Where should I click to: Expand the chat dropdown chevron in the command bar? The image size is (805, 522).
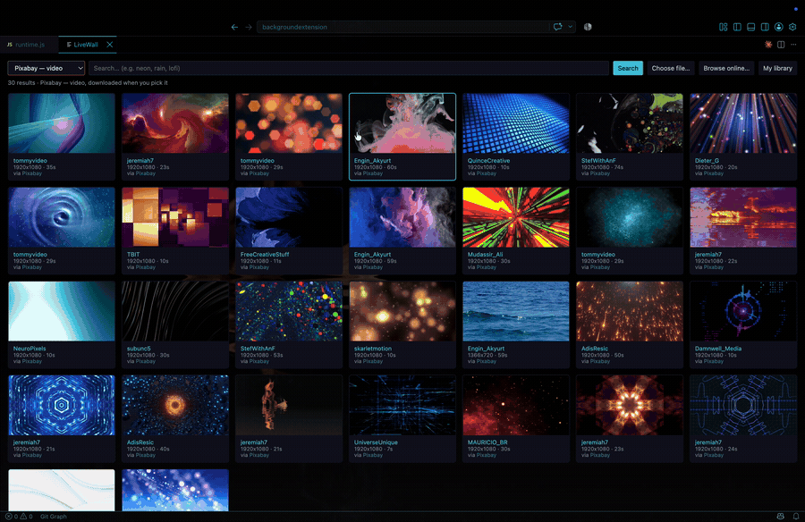click(x=571, y=27)
